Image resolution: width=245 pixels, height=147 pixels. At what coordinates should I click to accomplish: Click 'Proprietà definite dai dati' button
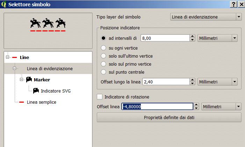169,117
